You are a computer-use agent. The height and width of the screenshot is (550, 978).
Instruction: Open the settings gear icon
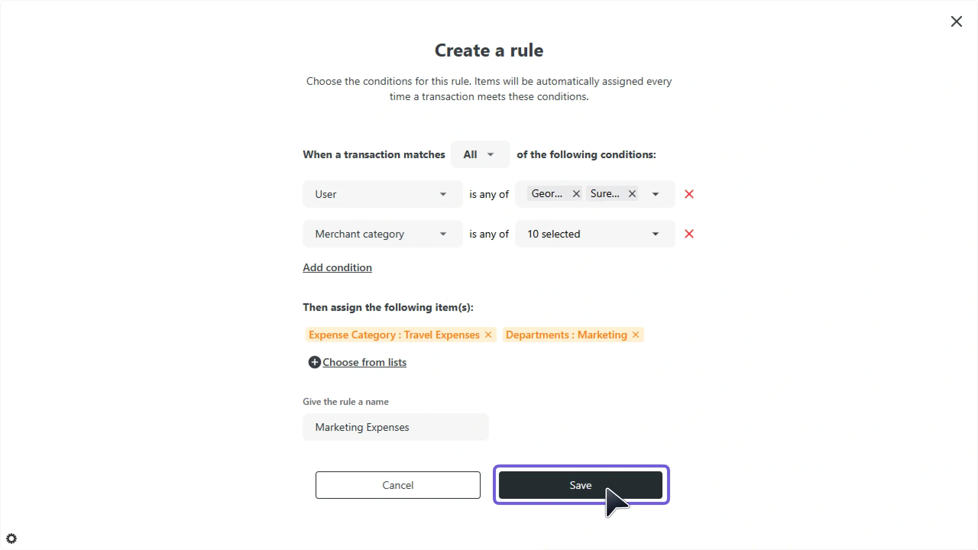(11, 539)
